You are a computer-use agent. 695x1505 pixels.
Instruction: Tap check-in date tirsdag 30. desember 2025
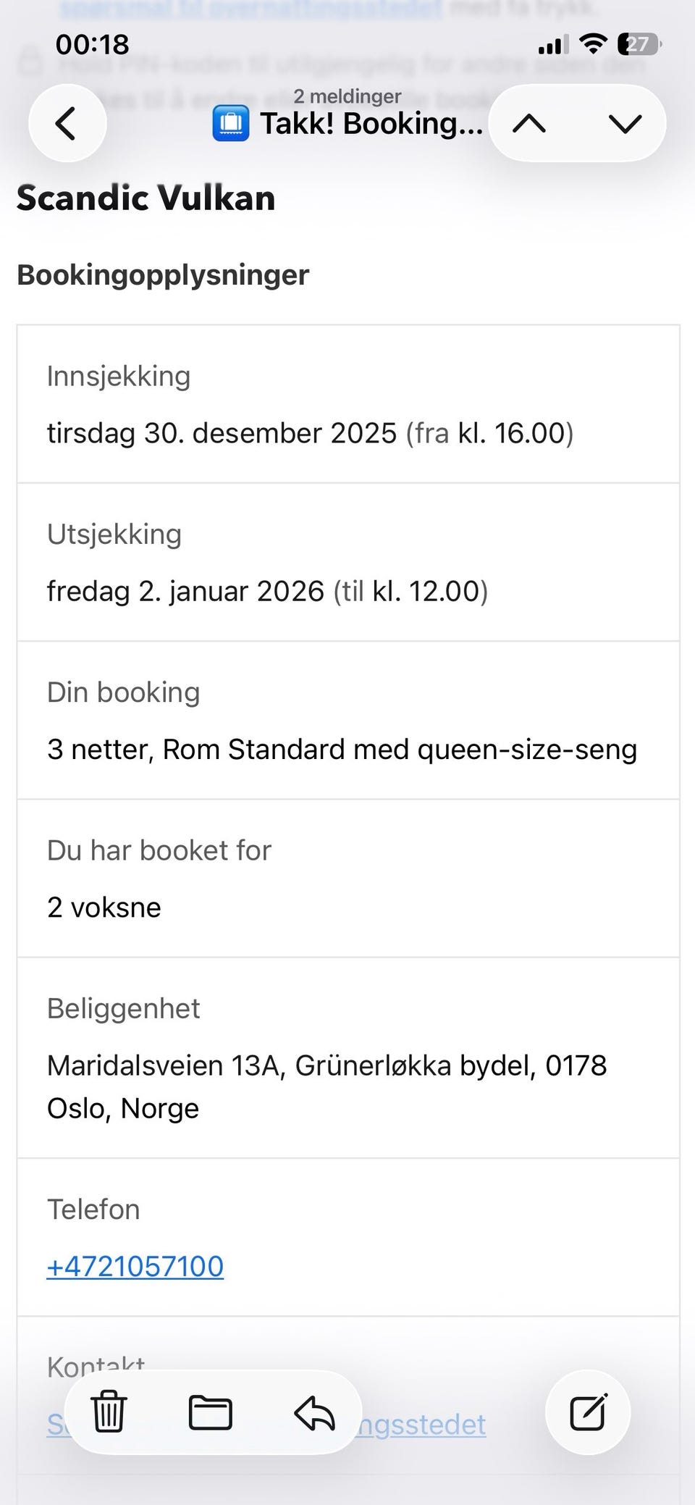(222, 433)
